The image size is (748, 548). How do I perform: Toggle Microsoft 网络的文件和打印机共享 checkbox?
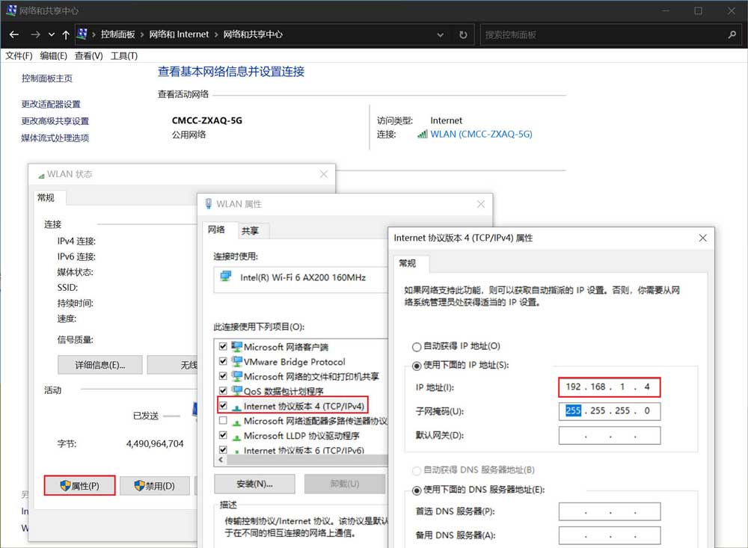(x=223, y=376)
